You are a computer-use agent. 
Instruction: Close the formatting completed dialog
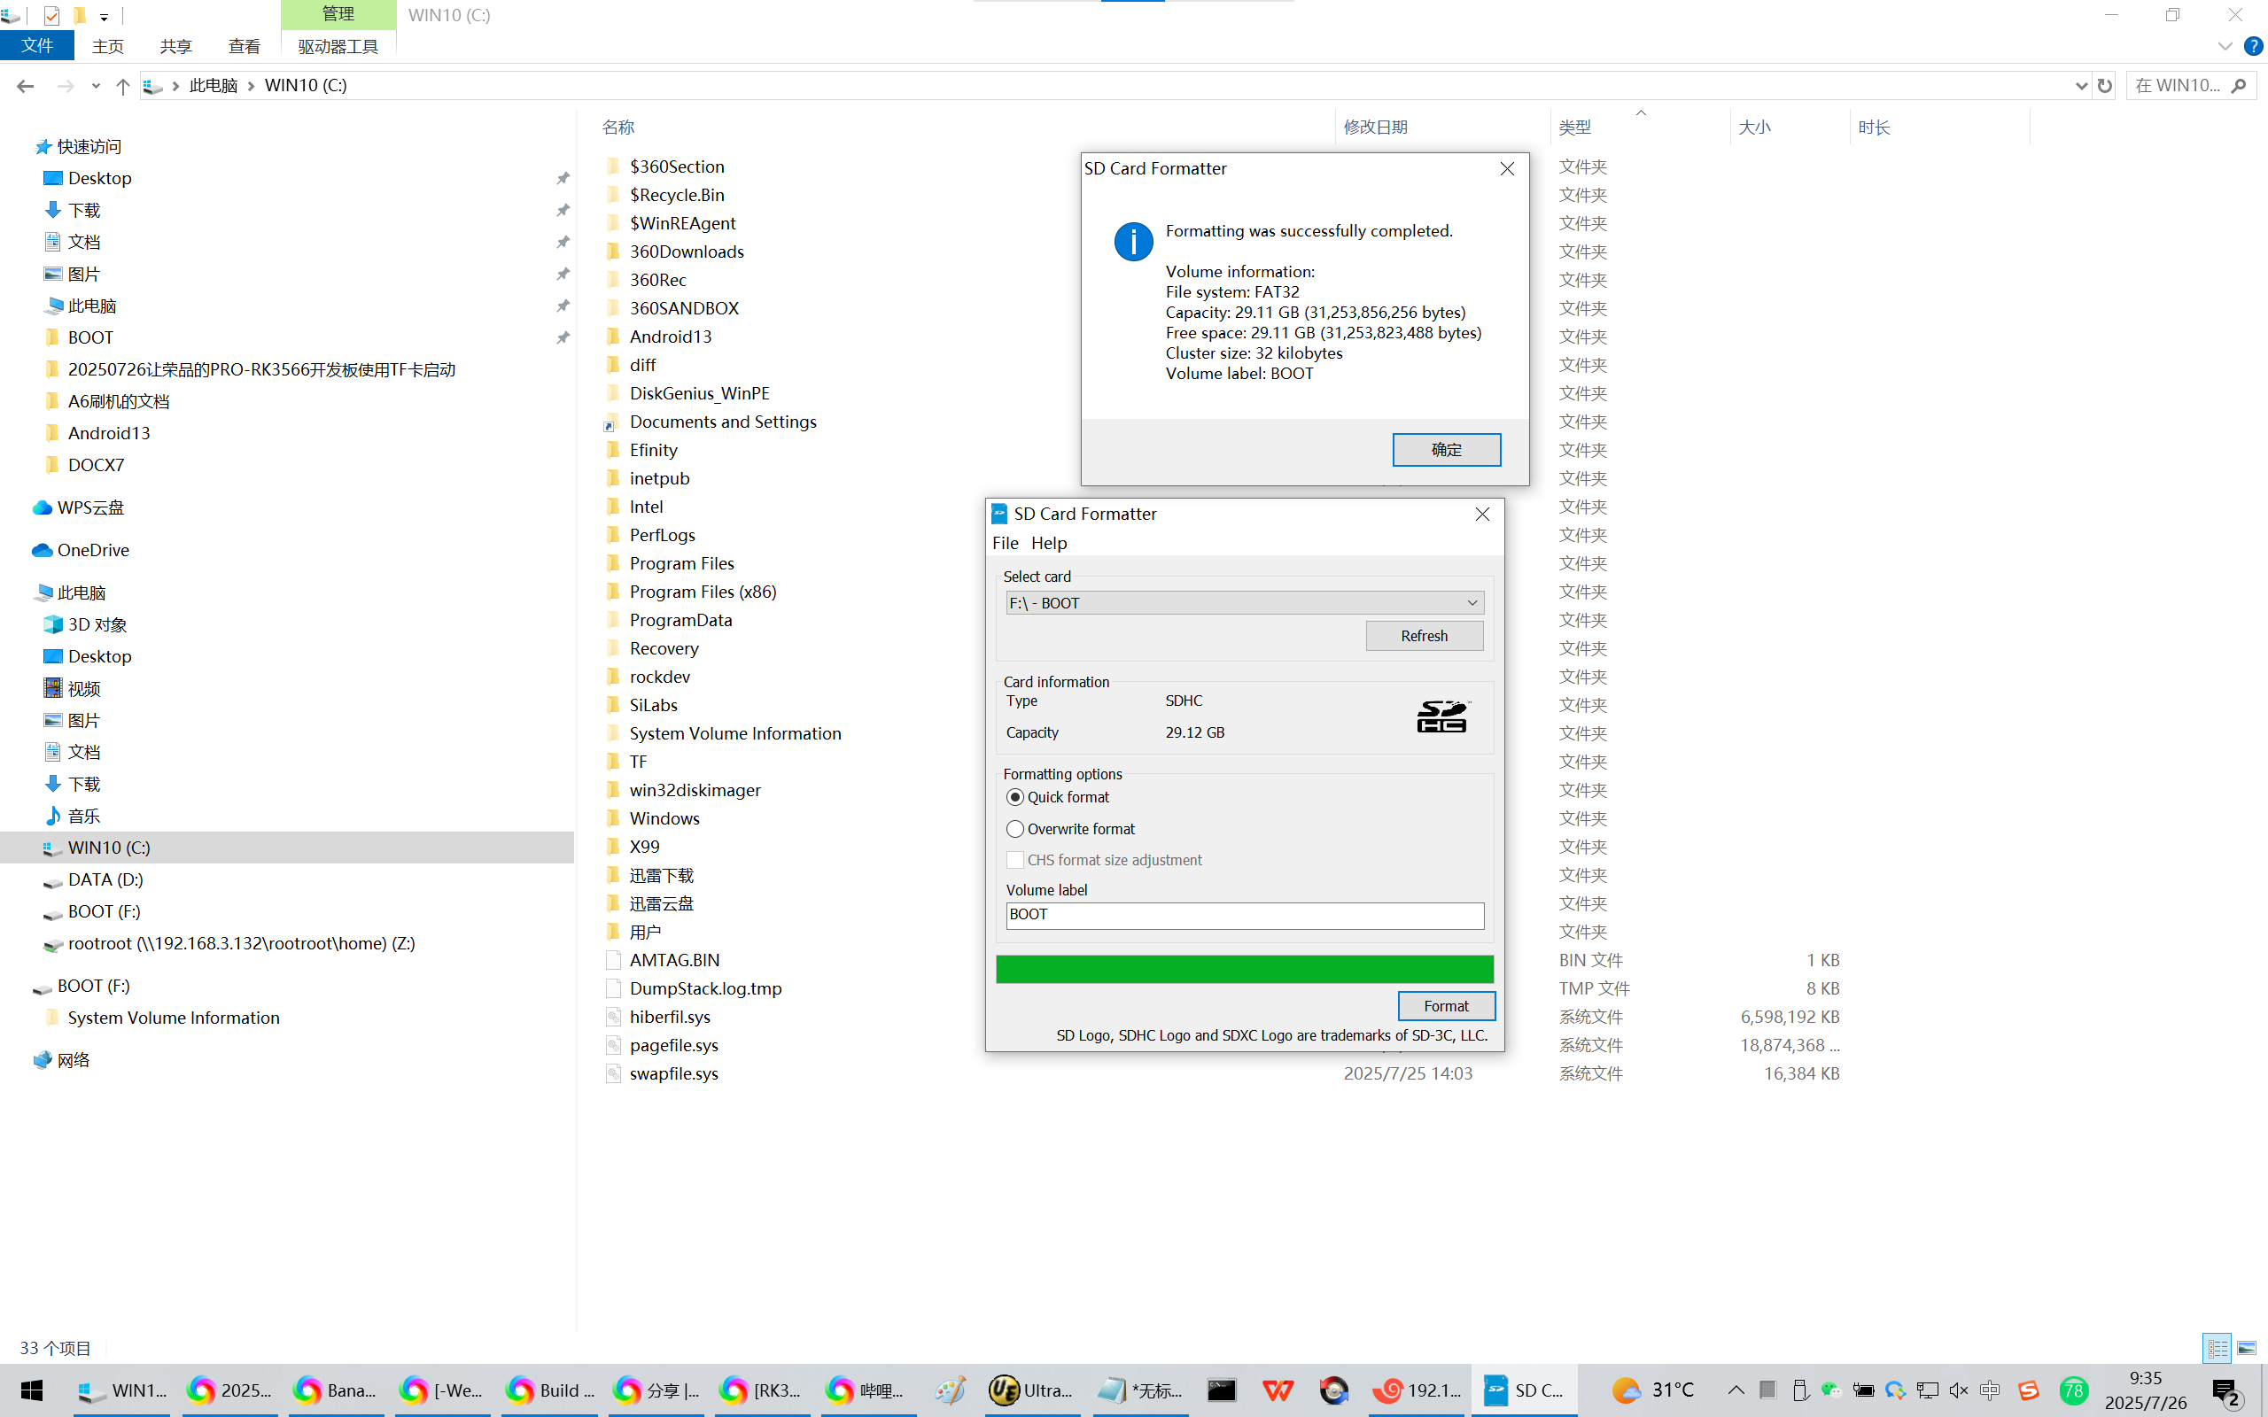pos(1507,168)
